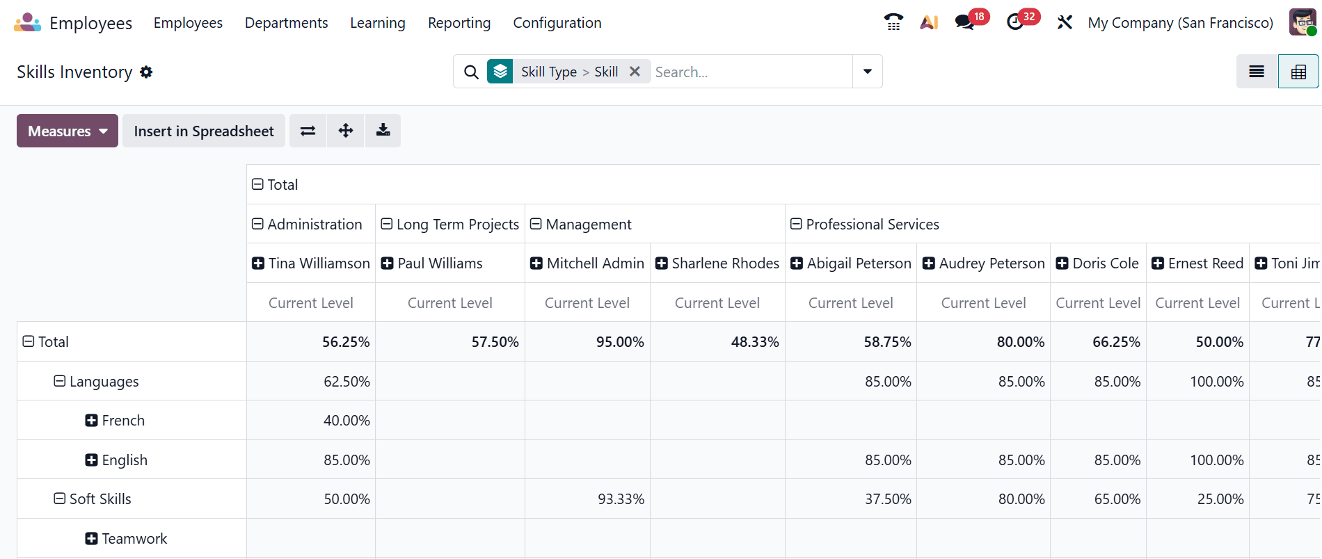
Task: Open the Departments menu
Action: click(286, 23)
